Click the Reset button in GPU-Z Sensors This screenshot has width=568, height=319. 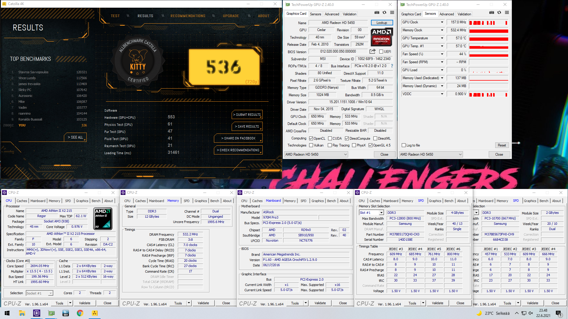point(502,145)
